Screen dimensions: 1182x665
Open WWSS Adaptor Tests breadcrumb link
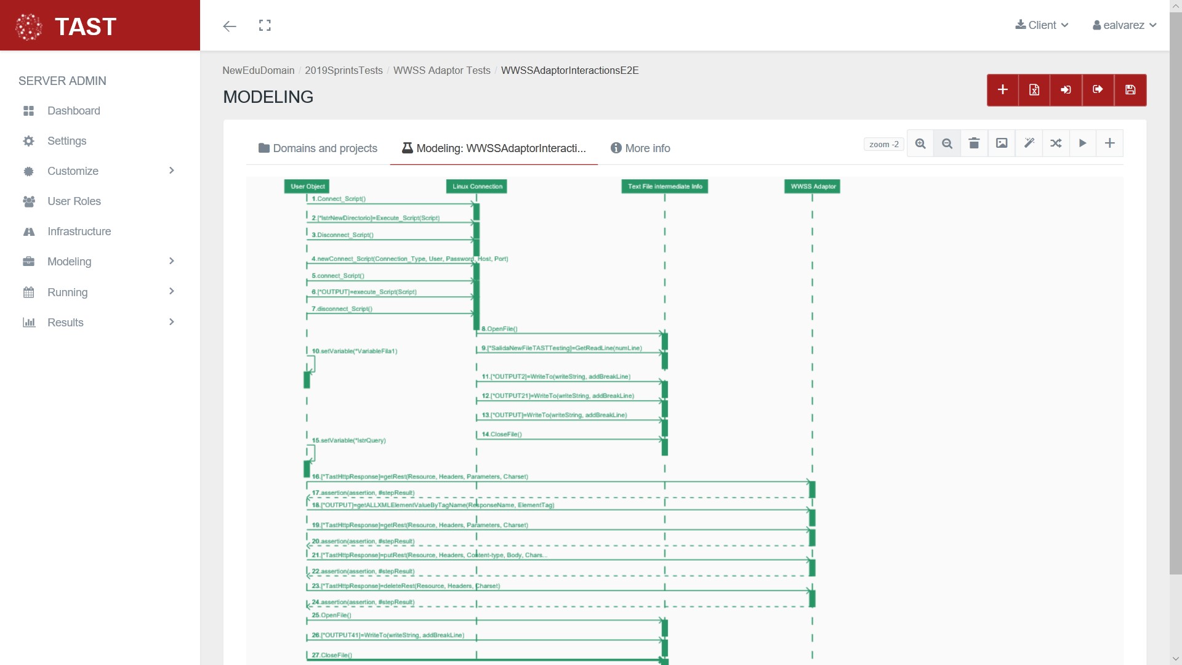(441, 70)
